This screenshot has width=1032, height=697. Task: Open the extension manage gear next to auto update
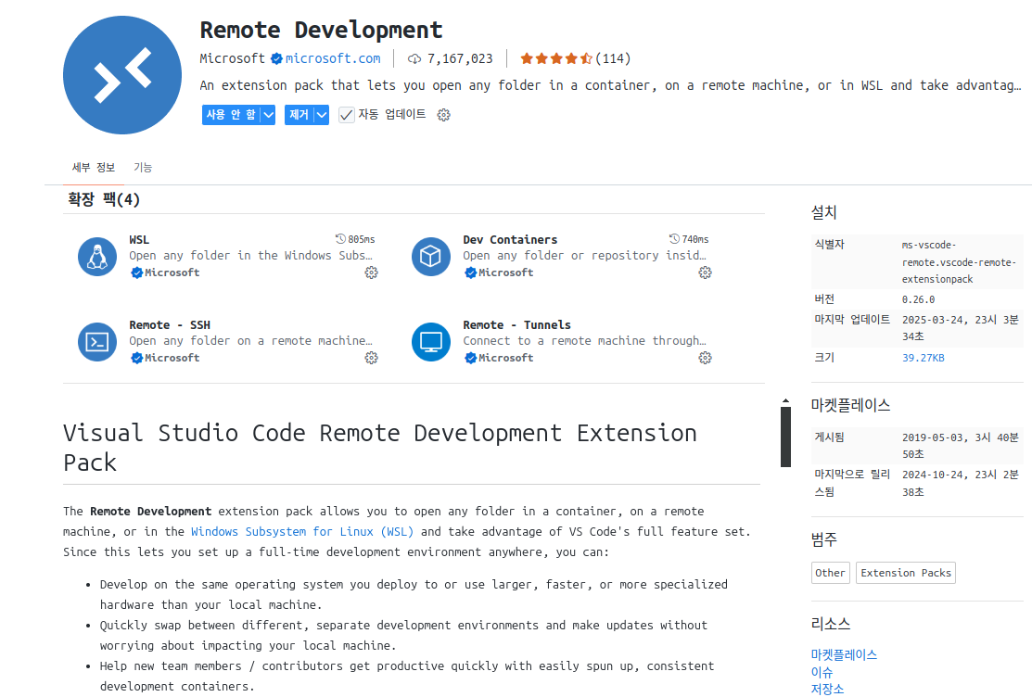(x=443, y=115)
